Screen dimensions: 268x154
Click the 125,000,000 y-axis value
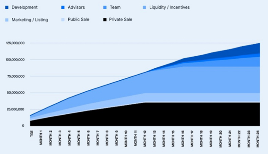[15, 43]
